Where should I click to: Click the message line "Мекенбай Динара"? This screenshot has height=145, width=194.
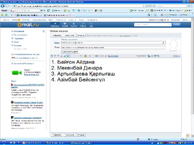click(x=79, y=68)
